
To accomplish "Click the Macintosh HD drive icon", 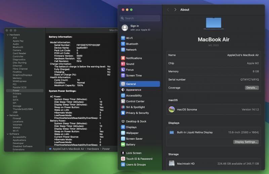I will click(171, 164).
